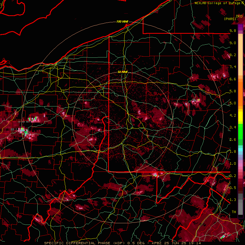Click the 50 NMI range ring label
The height and width of the screenshot is (245, 245).
123,72
